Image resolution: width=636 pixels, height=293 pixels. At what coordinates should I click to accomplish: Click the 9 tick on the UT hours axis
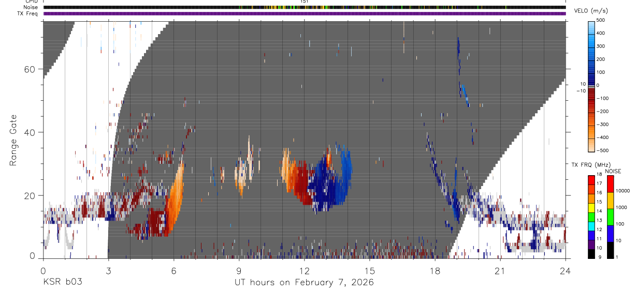coord(239,271)
